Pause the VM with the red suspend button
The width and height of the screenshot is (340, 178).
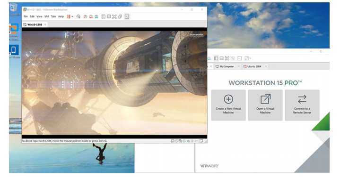(x=69, y=16)
